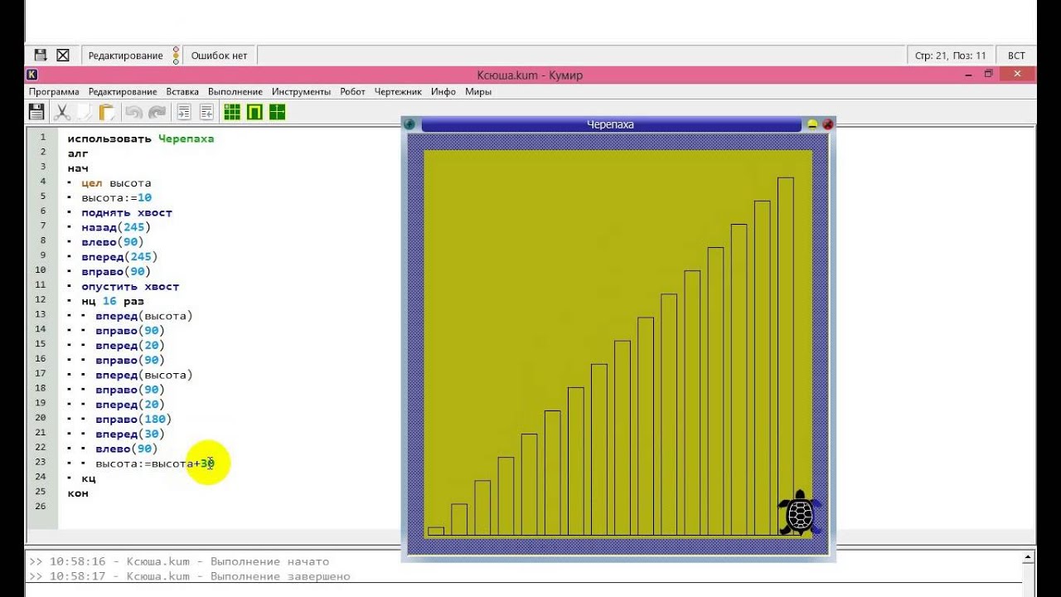Click the Ошибок нет status label
Image resolution: width=1061 pixels, height=597 pixels.
click(220, 56)
